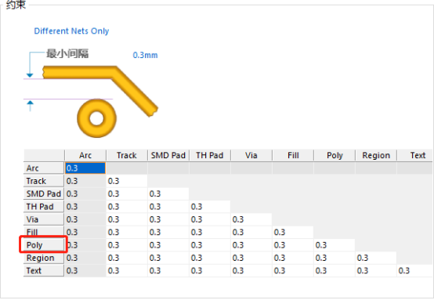Viewport: 434px width, 300px height.
Task: Select the Track column header
Action: [x=127, y=155]
